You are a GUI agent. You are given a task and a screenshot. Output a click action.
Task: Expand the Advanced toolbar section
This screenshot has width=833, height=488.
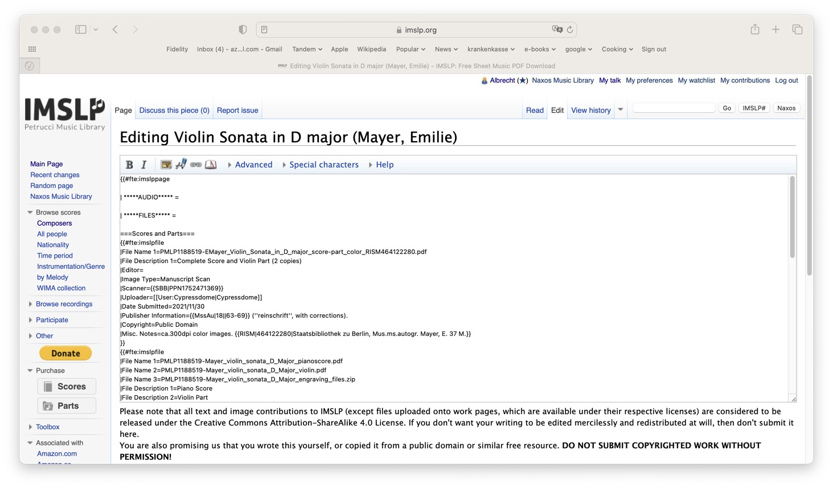click(x=249, y=165)
